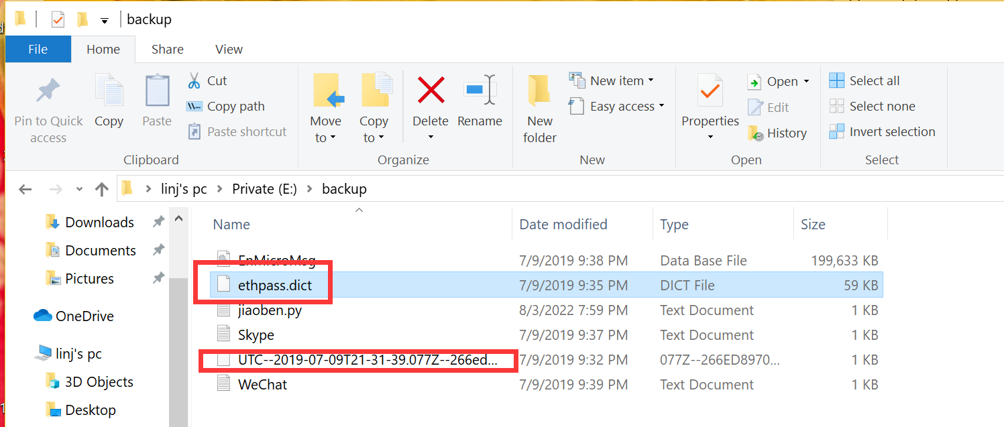This screenshot has height=427, width=1004.
Task: Open Downloads in the navigation pane
Action: click(x=99, y=223)
